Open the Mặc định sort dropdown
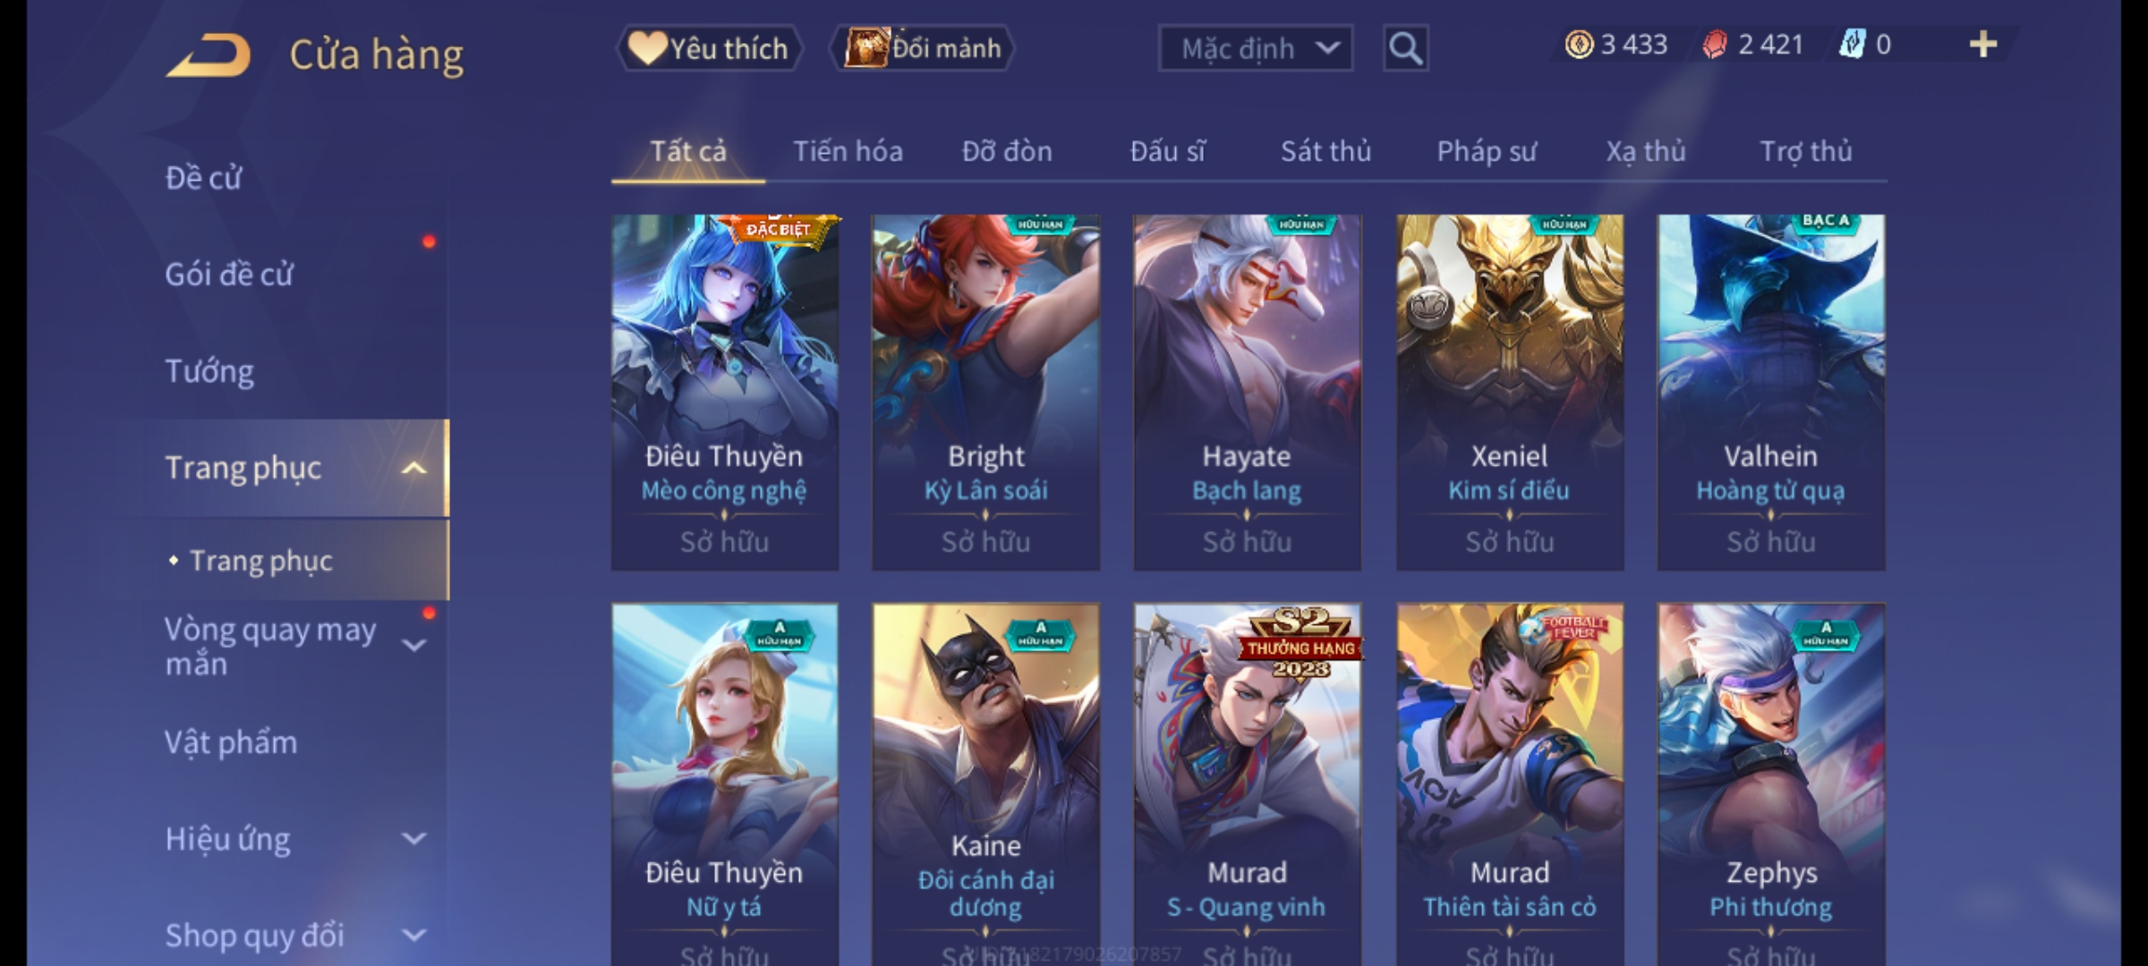 click(x=1255, y=48)
